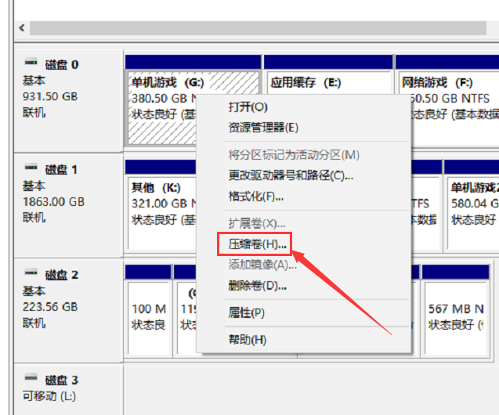
Task: Choose 资源管理器(E) from context menu
Action: coord(263,128)
